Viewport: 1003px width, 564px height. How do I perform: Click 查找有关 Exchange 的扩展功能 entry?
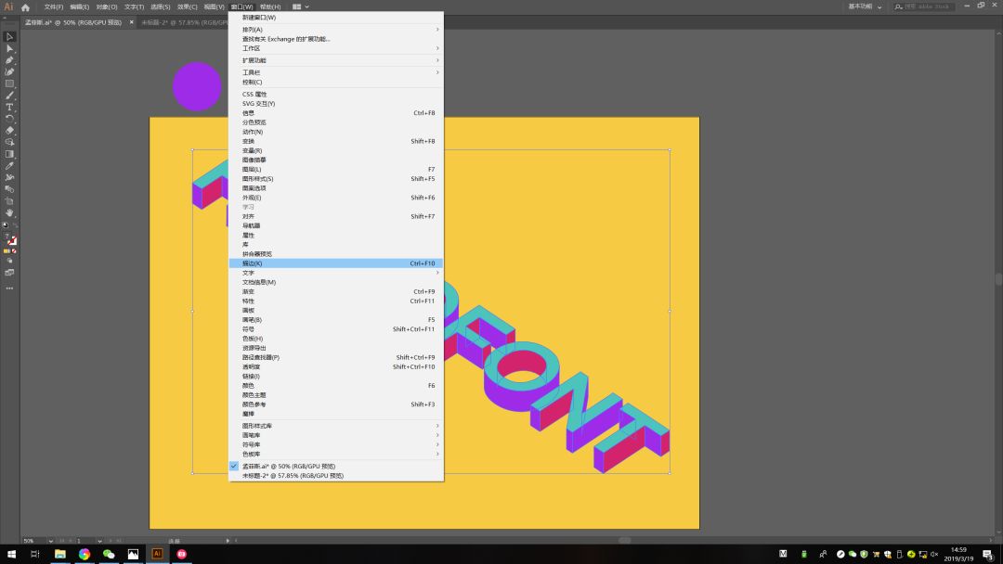(286, 39)
